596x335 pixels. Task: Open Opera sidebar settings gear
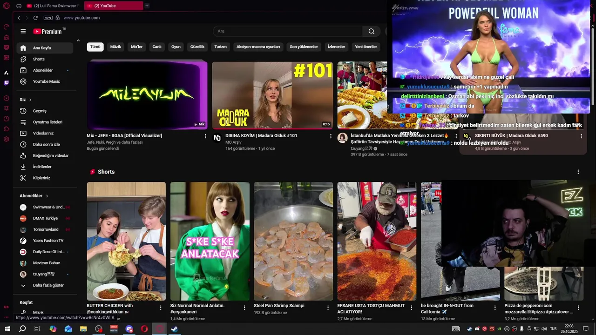click(7, 139)
